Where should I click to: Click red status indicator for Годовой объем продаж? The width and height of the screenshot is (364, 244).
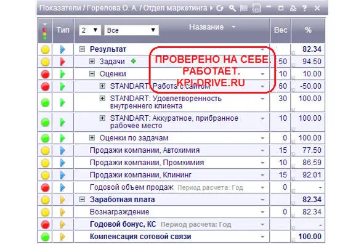click(45, 187)
